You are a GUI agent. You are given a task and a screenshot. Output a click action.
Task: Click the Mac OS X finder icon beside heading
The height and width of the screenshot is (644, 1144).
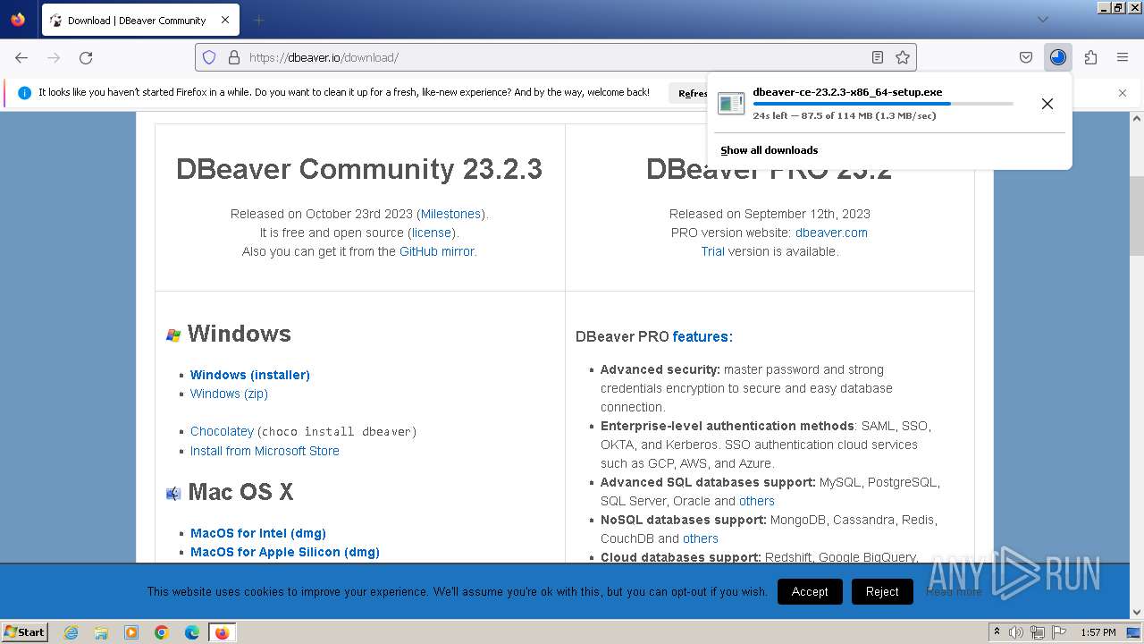tap(173, 494)
